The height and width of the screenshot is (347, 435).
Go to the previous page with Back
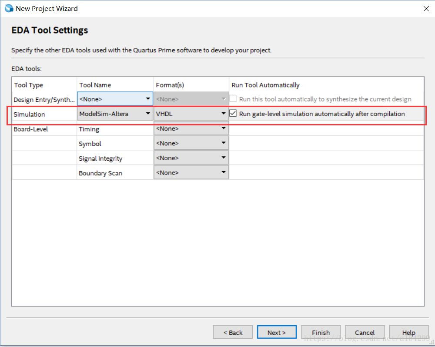(x=233, y=332)
